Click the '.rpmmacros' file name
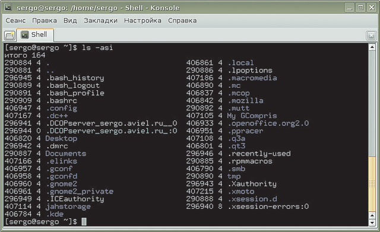 click(x=250, y=161)
